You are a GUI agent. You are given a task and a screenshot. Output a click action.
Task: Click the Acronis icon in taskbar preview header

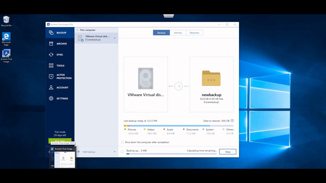pos(52,149)
